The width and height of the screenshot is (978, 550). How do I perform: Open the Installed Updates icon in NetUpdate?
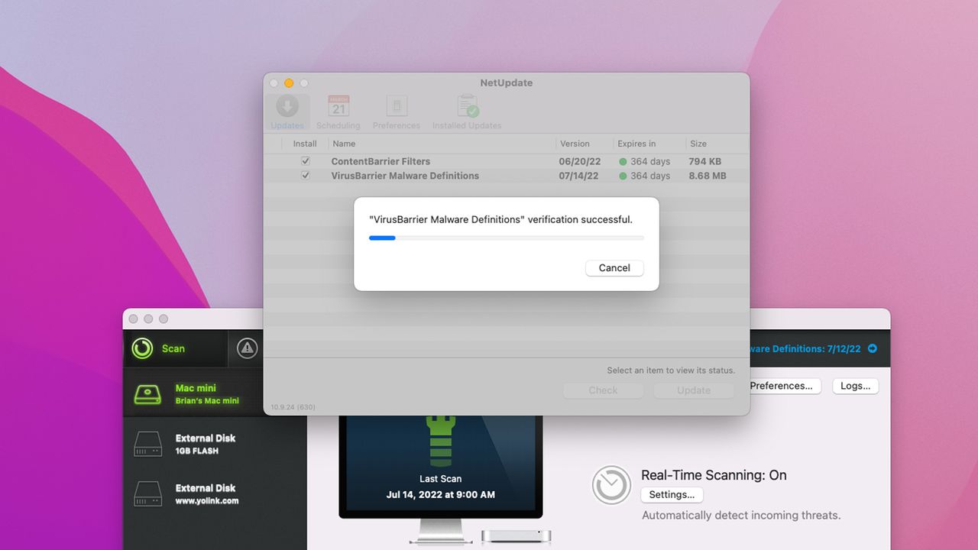click(467, 112)
